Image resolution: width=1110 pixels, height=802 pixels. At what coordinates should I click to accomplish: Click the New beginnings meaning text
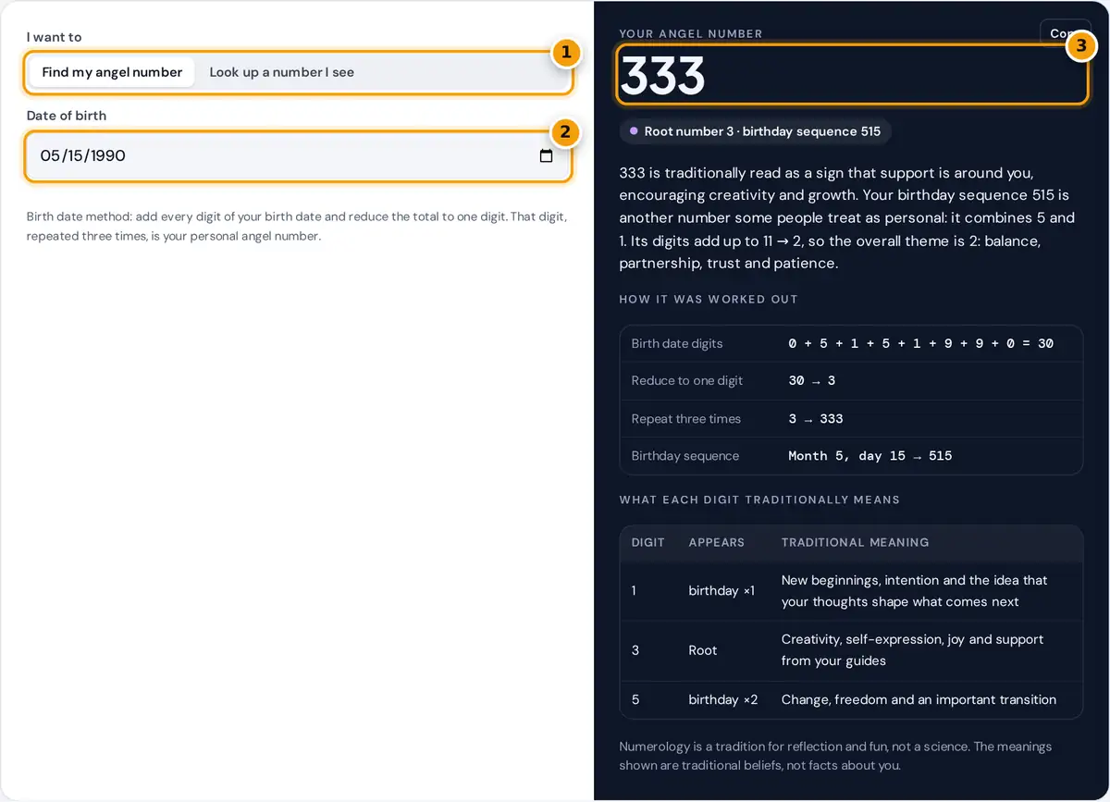915,591
